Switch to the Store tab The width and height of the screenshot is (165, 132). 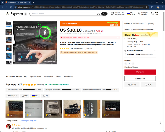[59, 77]
